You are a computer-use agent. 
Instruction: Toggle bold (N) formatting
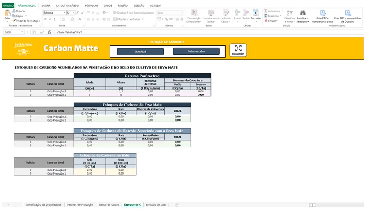pyautogui.click(x=46, y=19)
